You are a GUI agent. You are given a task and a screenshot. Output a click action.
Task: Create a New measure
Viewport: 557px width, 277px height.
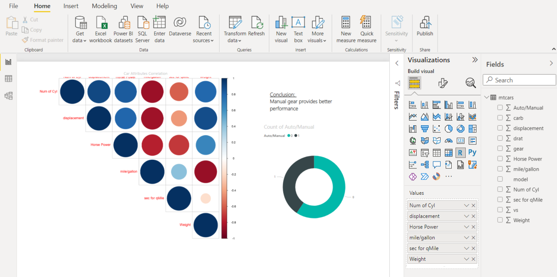(346, 29)
